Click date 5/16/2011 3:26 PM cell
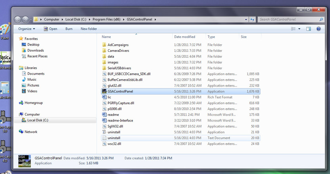The image size is (330, 174). (x=188, y=91)
